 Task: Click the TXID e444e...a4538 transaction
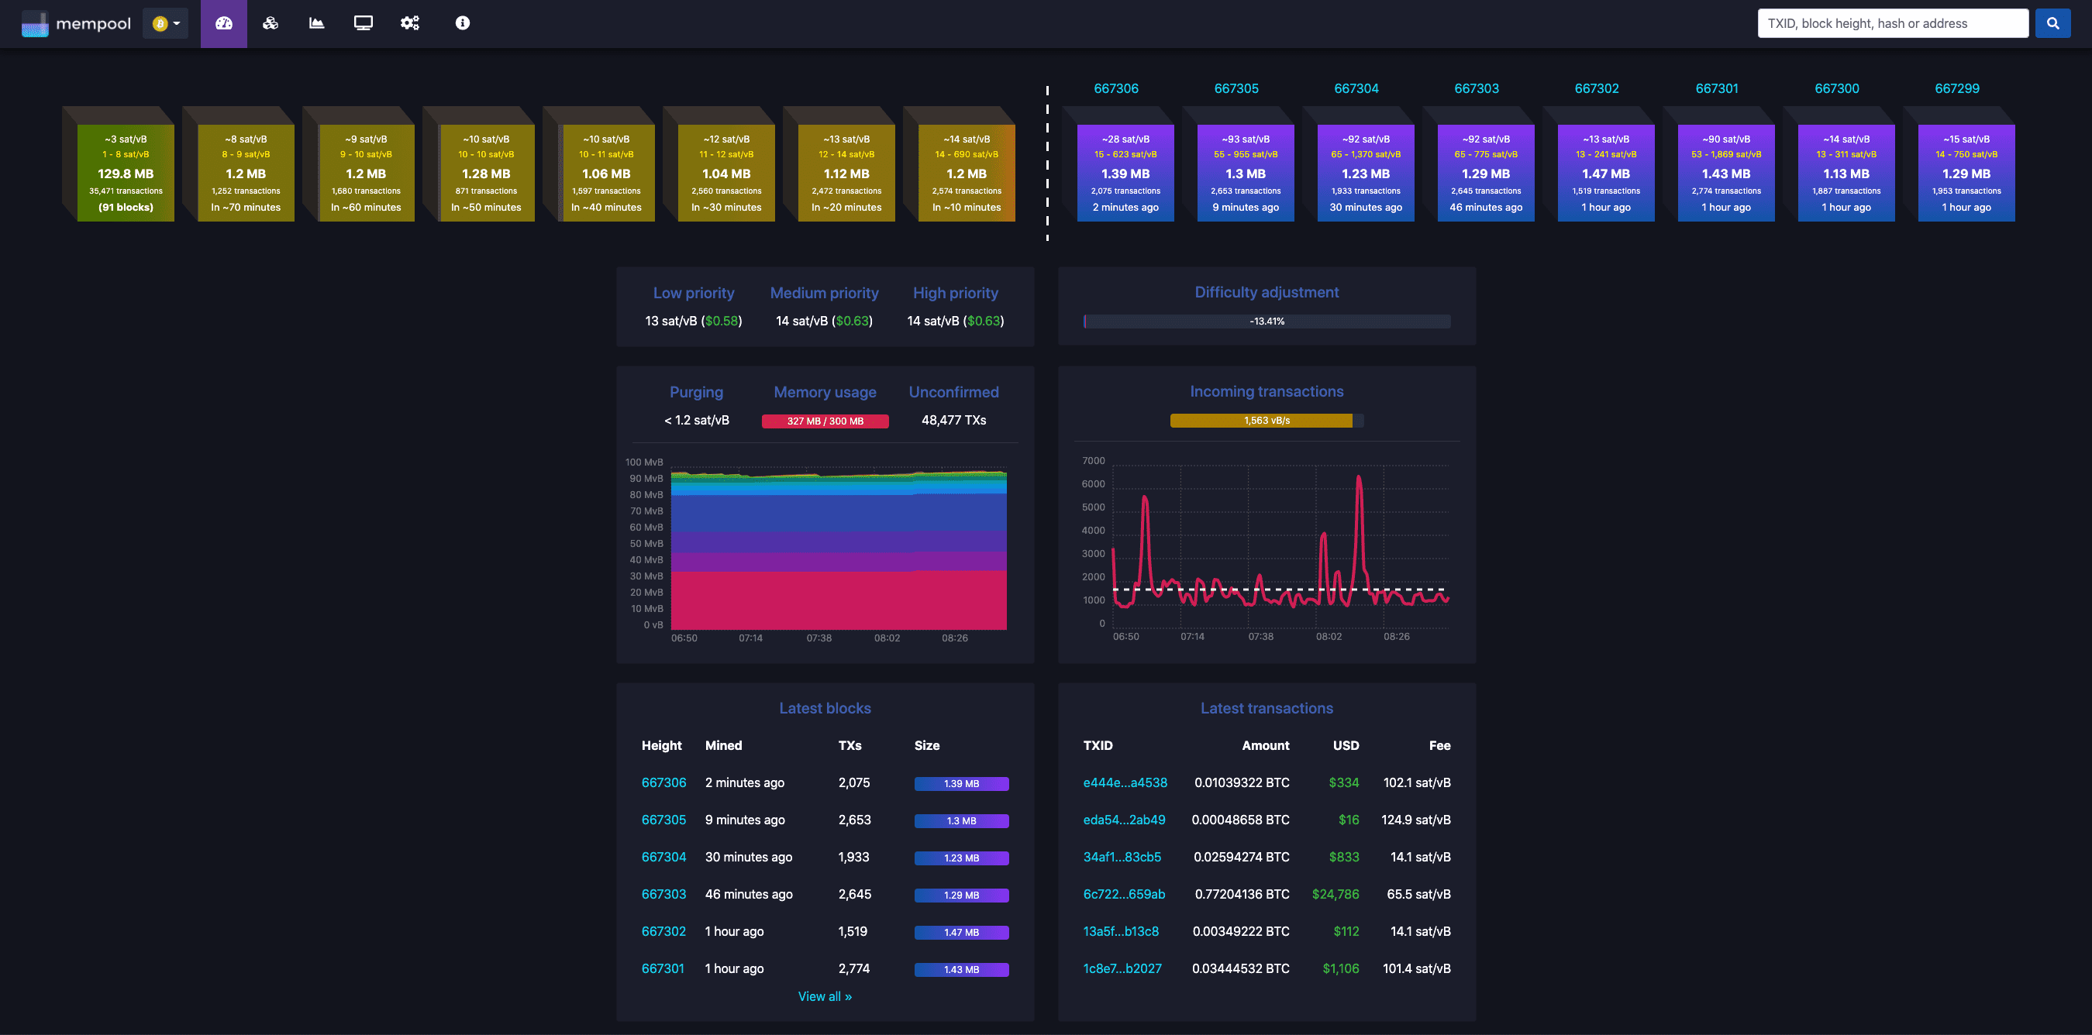1125,782
